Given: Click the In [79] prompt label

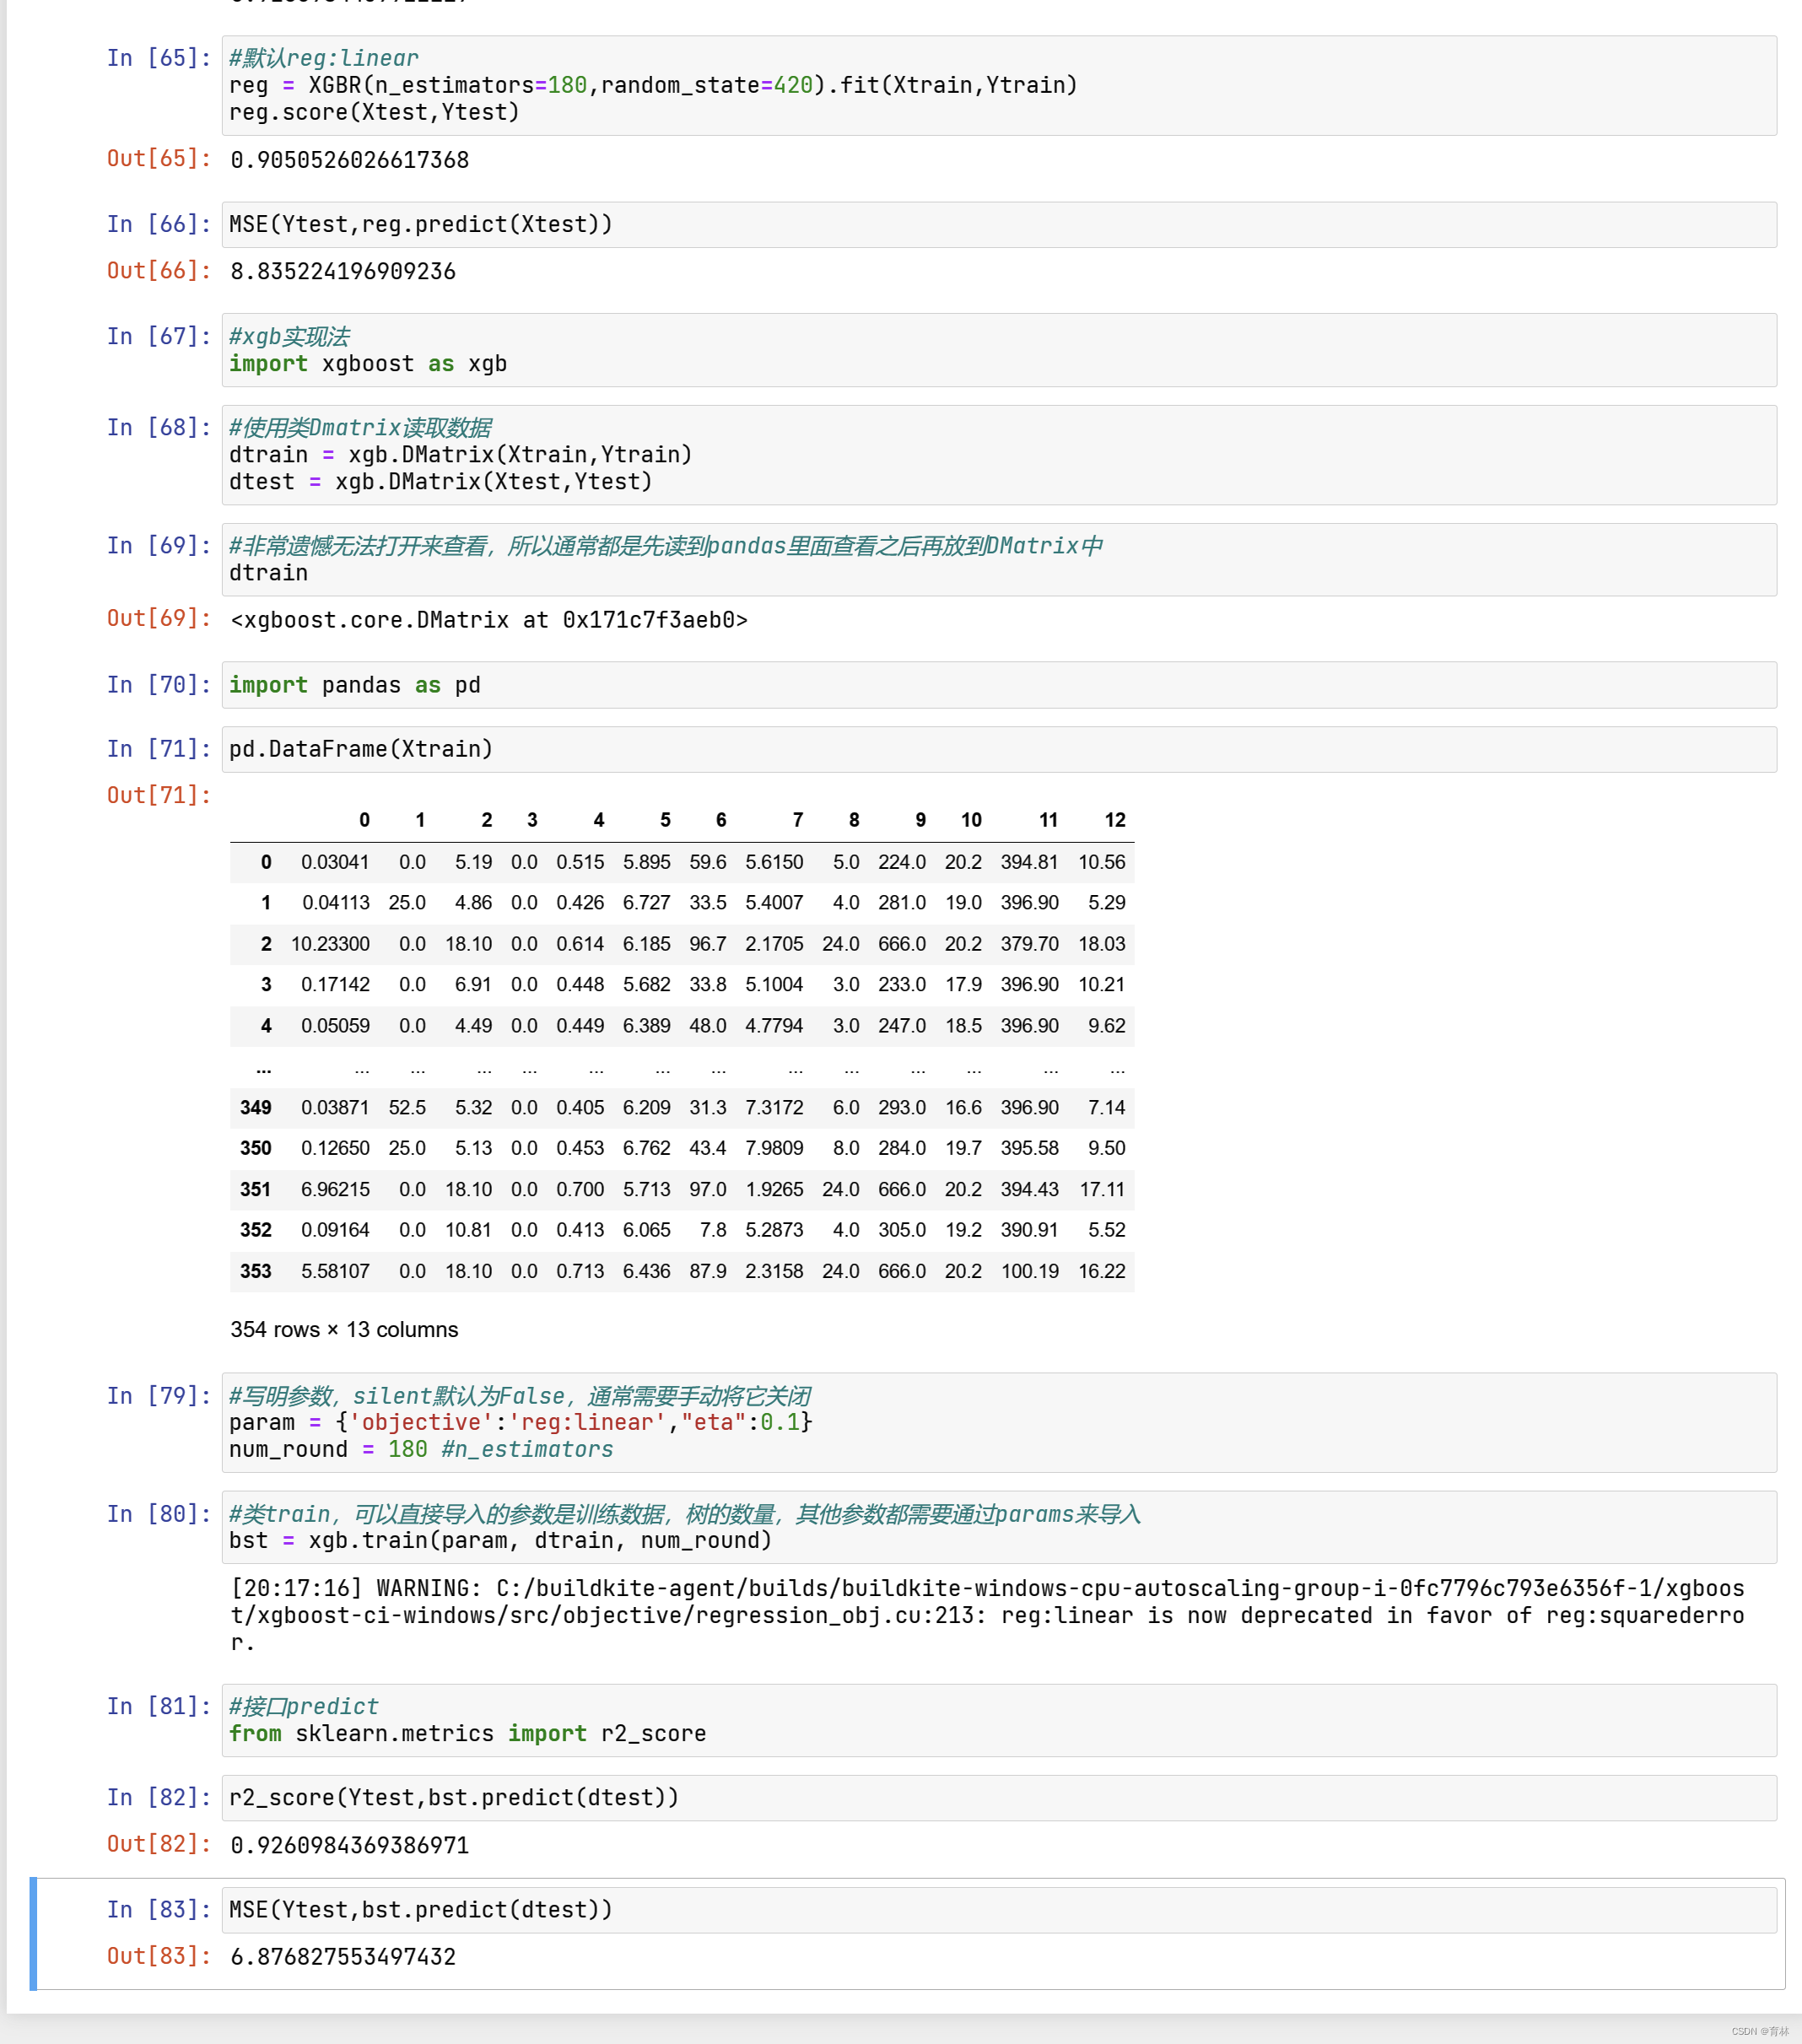Looking at the screenshot, I should coord(159,1396).
